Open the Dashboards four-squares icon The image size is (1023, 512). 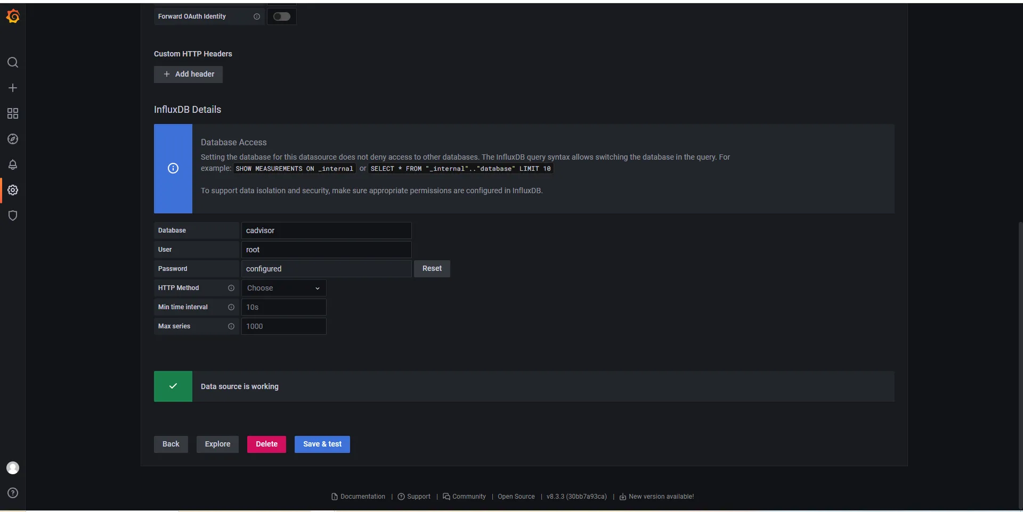point(13,113)
